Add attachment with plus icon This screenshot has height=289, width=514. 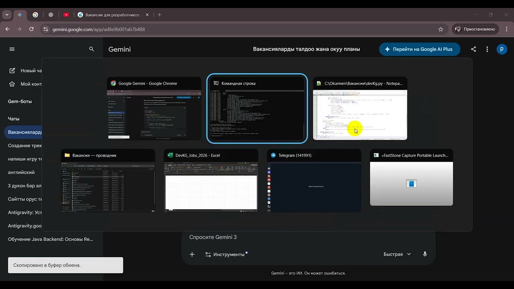tap(192, 254)
